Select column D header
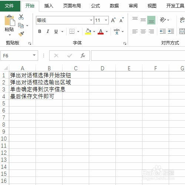This screenshot has width=185, height=185. point(102,68)
